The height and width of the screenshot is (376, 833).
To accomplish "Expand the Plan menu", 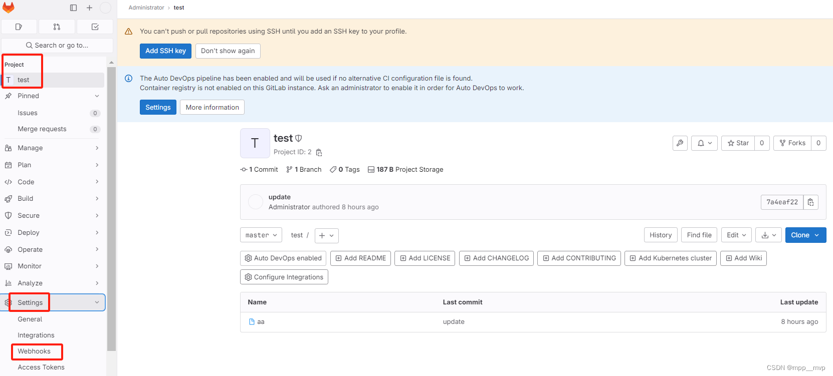I will click(53, 165).
